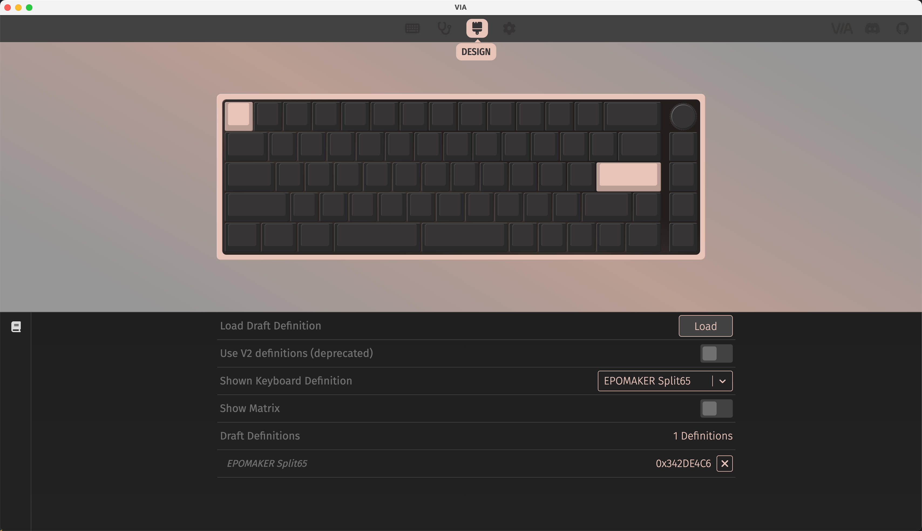Expand the Shown Keyboard Definition chevron
Viewport: 922px width, 531px height.
722,381
